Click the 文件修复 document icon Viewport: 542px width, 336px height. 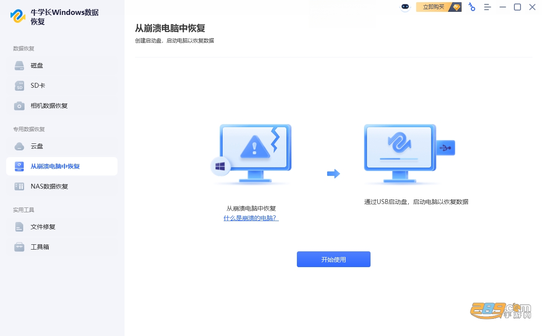(x=19, y=227)
